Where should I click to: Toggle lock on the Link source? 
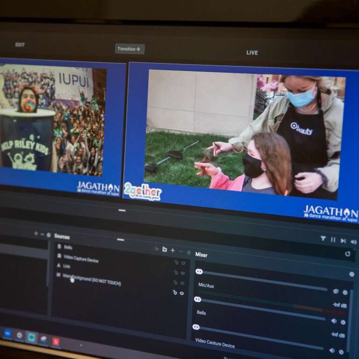[x=175, y=282]
